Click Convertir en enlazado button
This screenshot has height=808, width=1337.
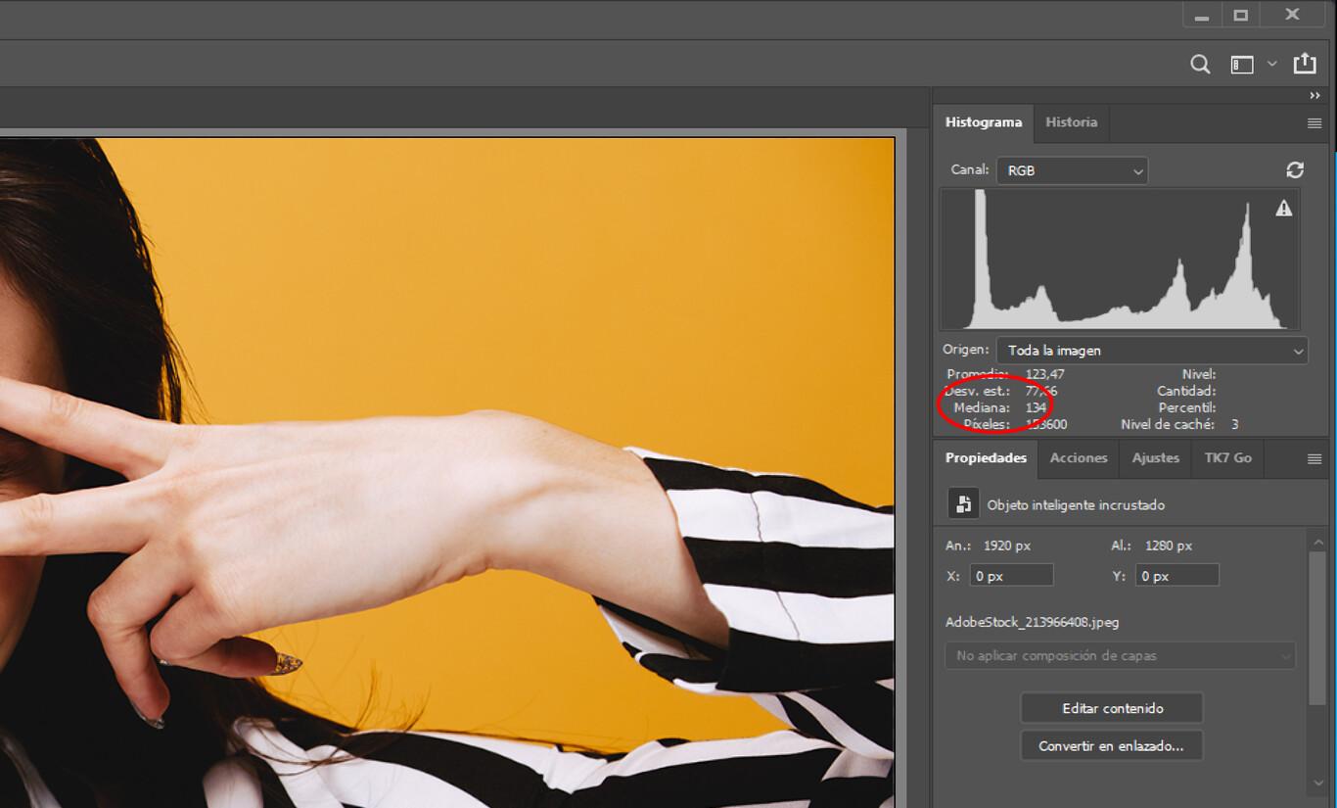pyautogui.click(x=1111, y=745)
